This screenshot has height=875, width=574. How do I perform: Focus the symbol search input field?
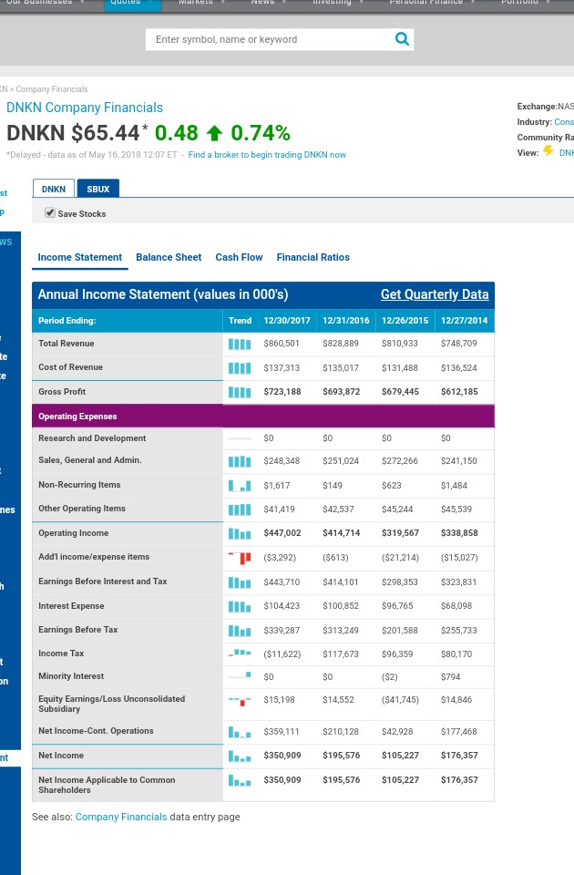click(x=270, y=39)
